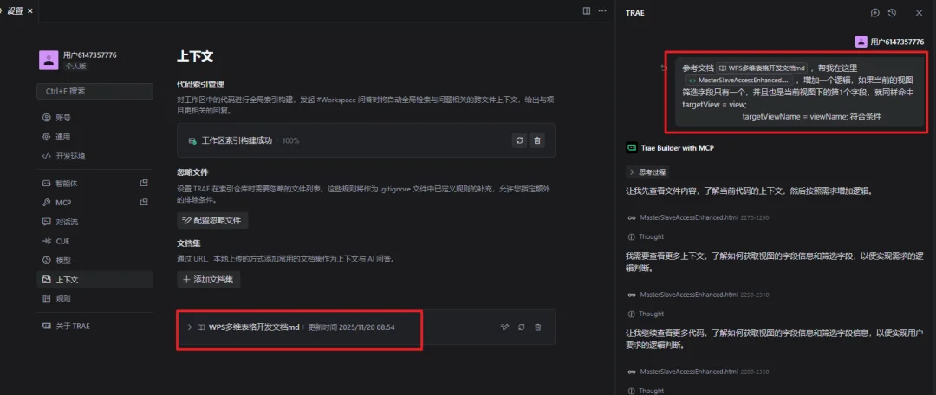Click the 代码索引管理 heading

[x=200, y=84]
